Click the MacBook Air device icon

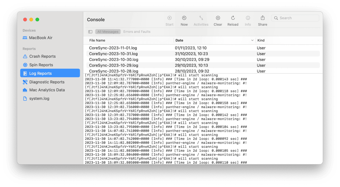coord(25,38)
